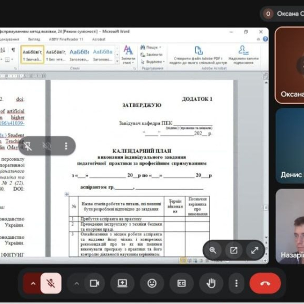Click Замінити replace button
Viewport: 304px width, 304px height.
tap(151, 55)
